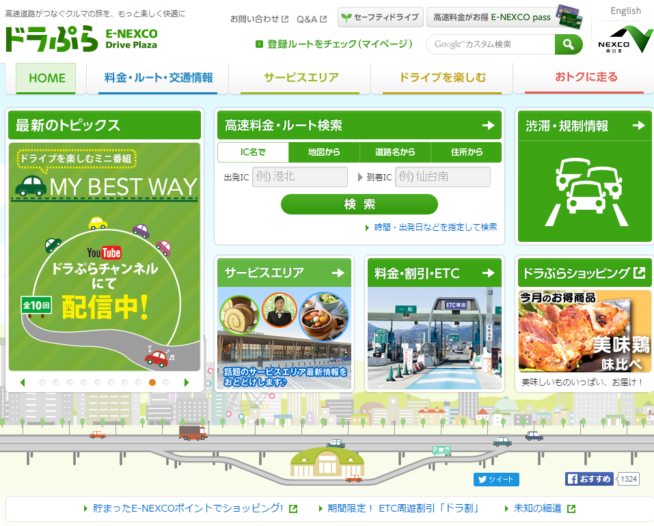The width and height of the screenshot is (654, 526).
Task: Select the orange active carousel dot
Action: tap(152, 383)
